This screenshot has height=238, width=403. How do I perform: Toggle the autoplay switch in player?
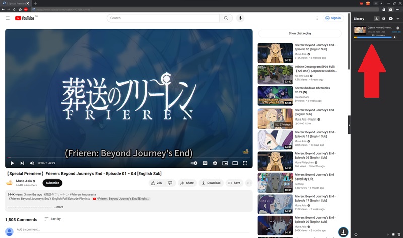point(194,163)
